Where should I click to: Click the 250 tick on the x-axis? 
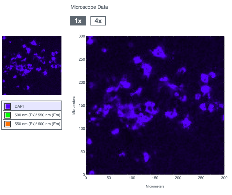coord(201,178)
